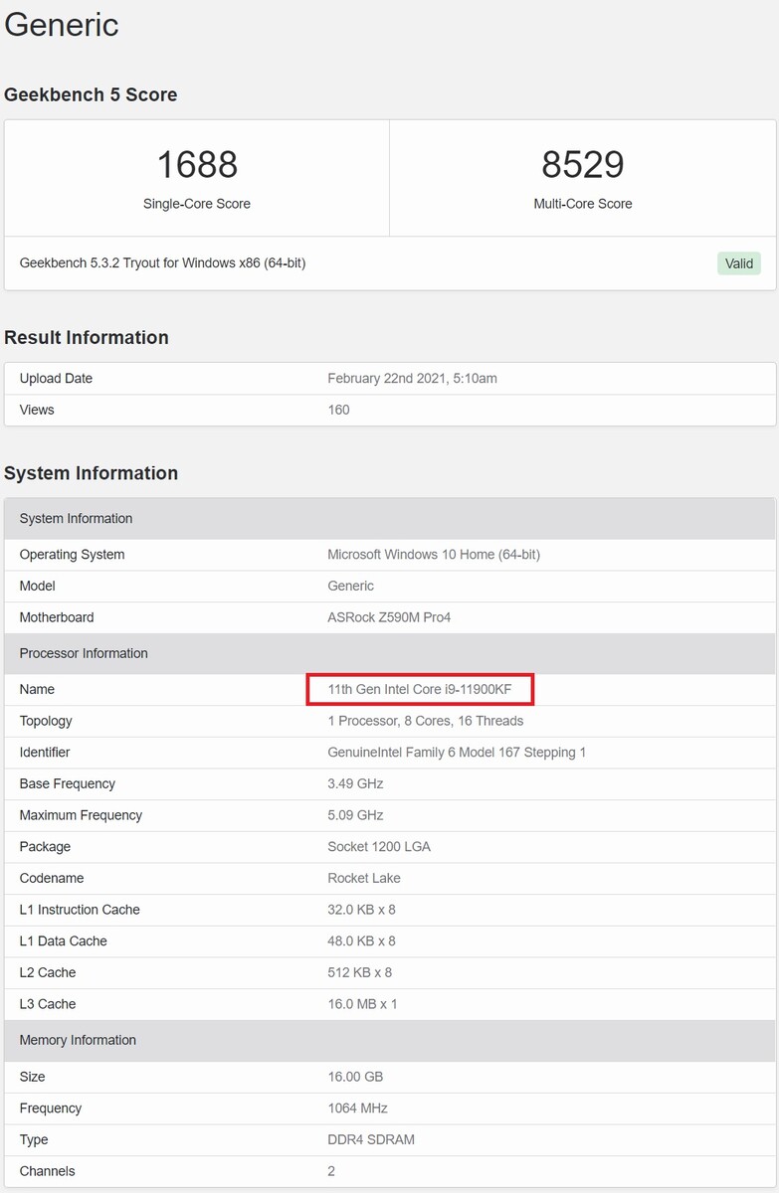Select the single-core score 1688
The image size is (779, 1193).
click(x=197, y=164)
